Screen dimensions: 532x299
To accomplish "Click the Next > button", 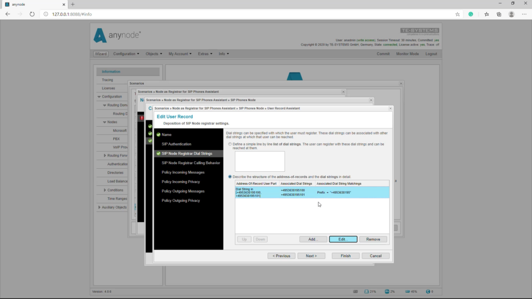I will 311,256.
